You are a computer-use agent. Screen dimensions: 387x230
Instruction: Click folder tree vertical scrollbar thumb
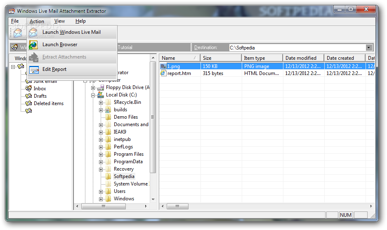click(x=153, y=117)
